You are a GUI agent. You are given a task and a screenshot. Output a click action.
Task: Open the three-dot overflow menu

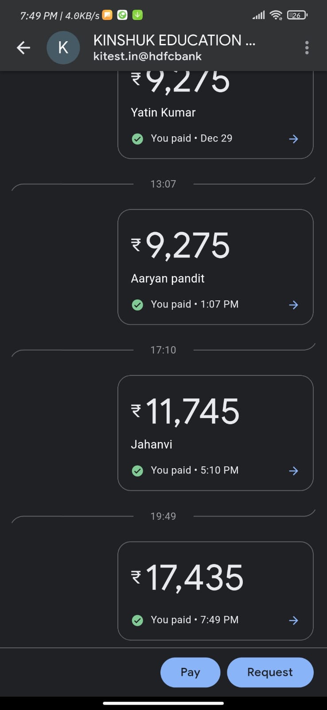(307, 47)
